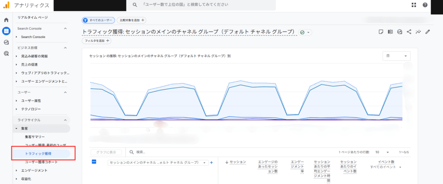Open the Home icon in left rail
Image resolution: width=443 pixels, height=184 pixels.
pos(6,20)
